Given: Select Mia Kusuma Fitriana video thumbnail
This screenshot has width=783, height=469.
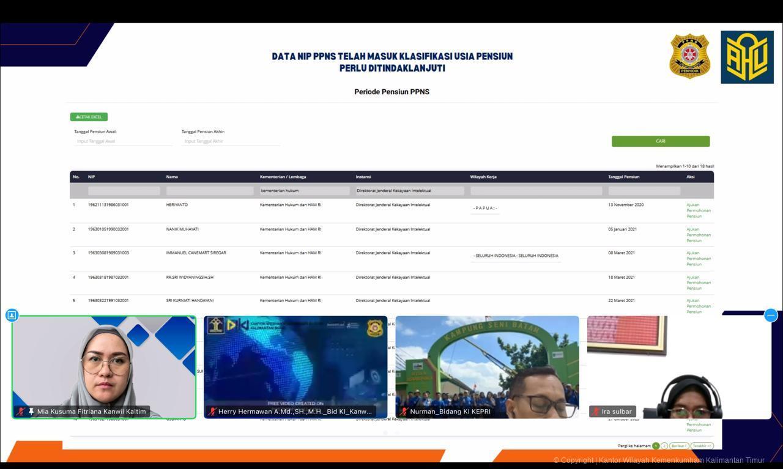Looking at the screenshot, I should [x=104, y=367].
